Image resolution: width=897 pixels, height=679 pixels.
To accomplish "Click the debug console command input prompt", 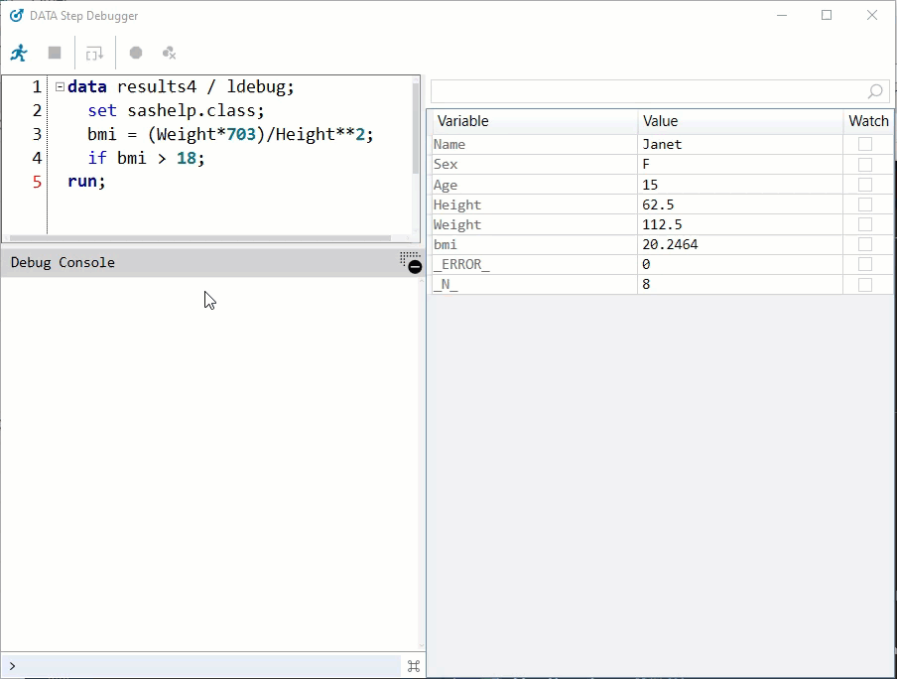I will tap(198, 665).
